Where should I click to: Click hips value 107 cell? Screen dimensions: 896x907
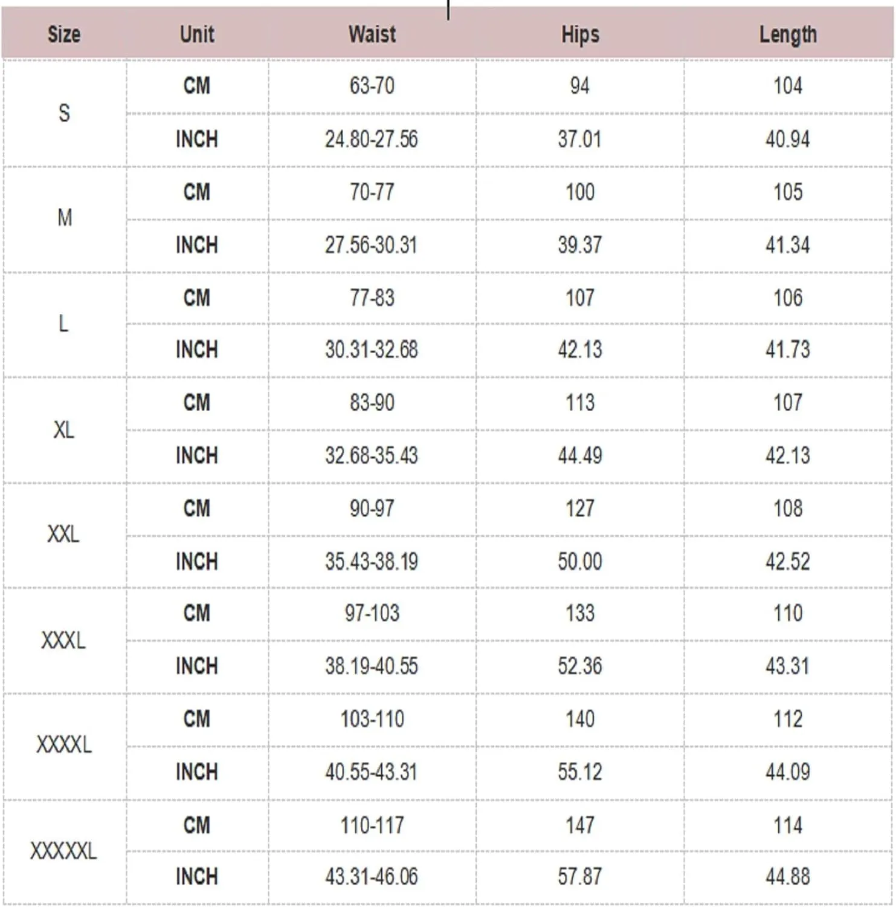click(580, 297)
